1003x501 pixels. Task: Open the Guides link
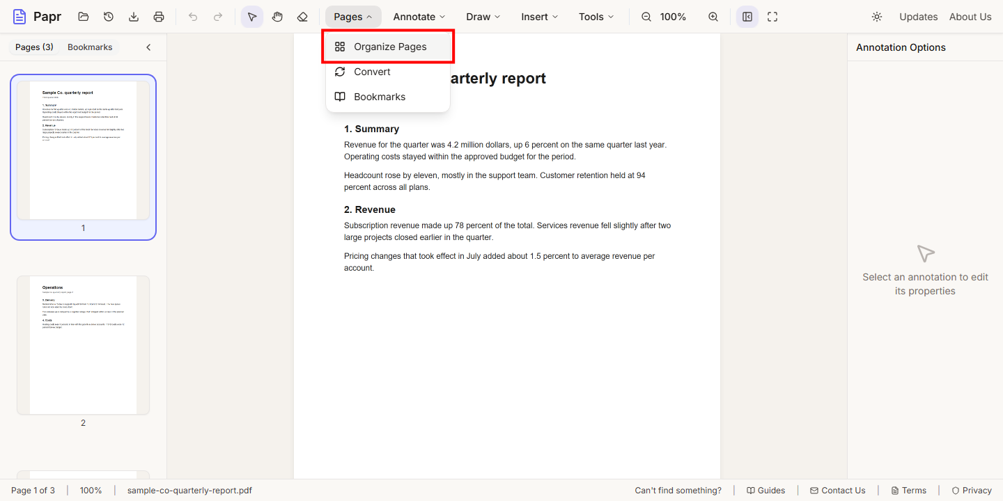coord(765,491)
